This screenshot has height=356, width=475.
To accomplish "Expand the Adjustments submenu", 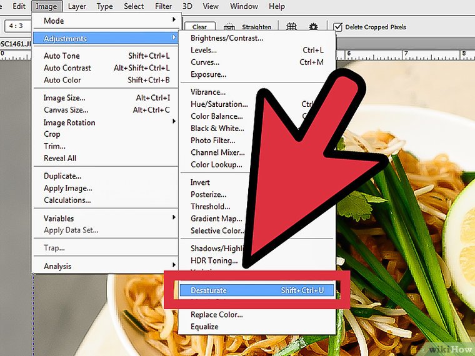I will pos(106,39).
